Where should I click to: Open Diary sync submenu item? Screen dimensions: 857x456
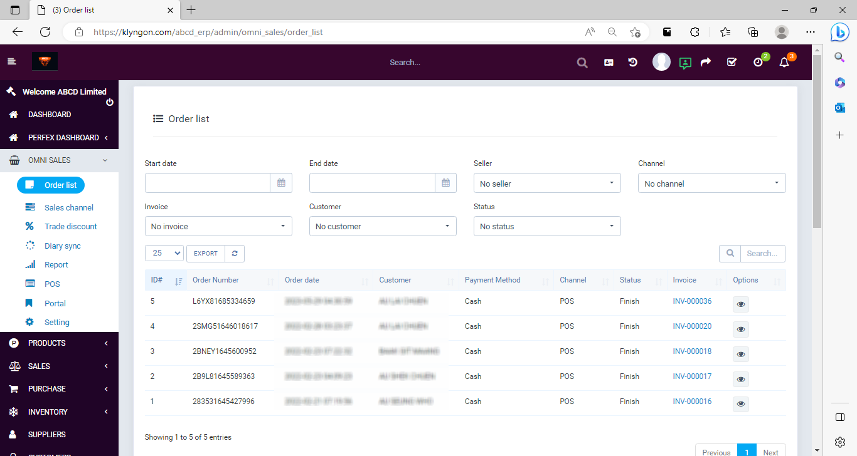[x=63, y=246]
